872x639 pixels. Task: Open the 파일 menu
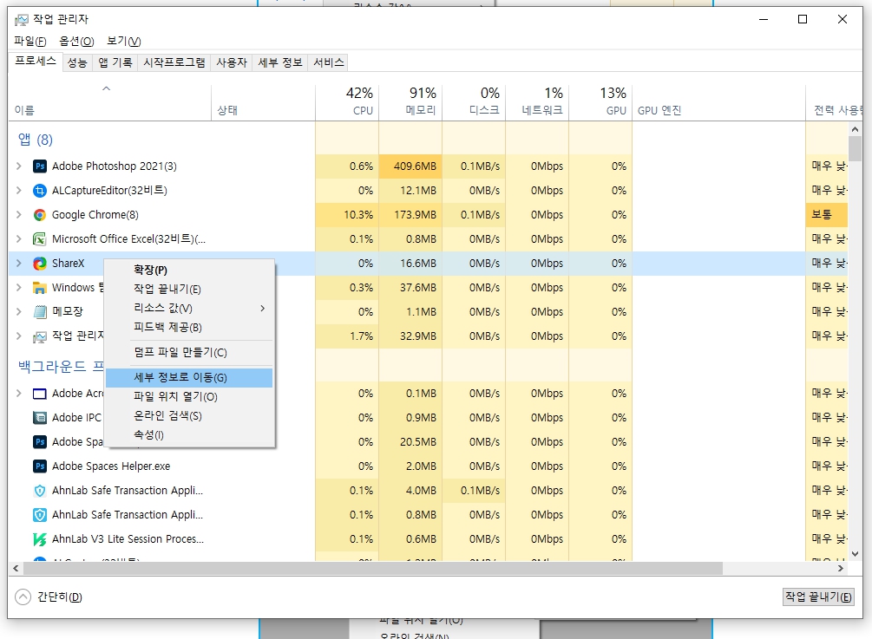click(30, 41)
